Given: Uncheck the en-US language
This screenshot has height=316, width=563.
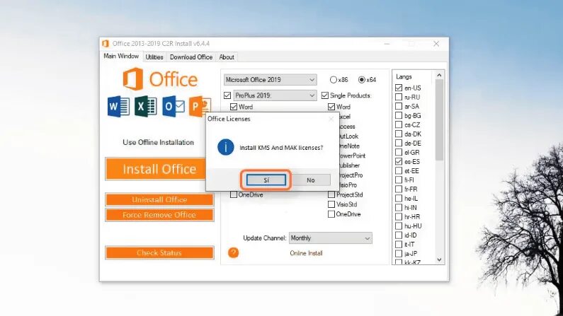Looking at the screenshot, I should click(399, 88).
